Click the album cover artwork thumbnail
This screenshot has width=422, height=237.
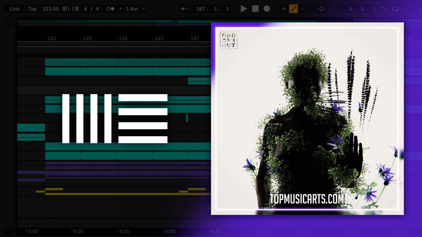tap(307, 118)
